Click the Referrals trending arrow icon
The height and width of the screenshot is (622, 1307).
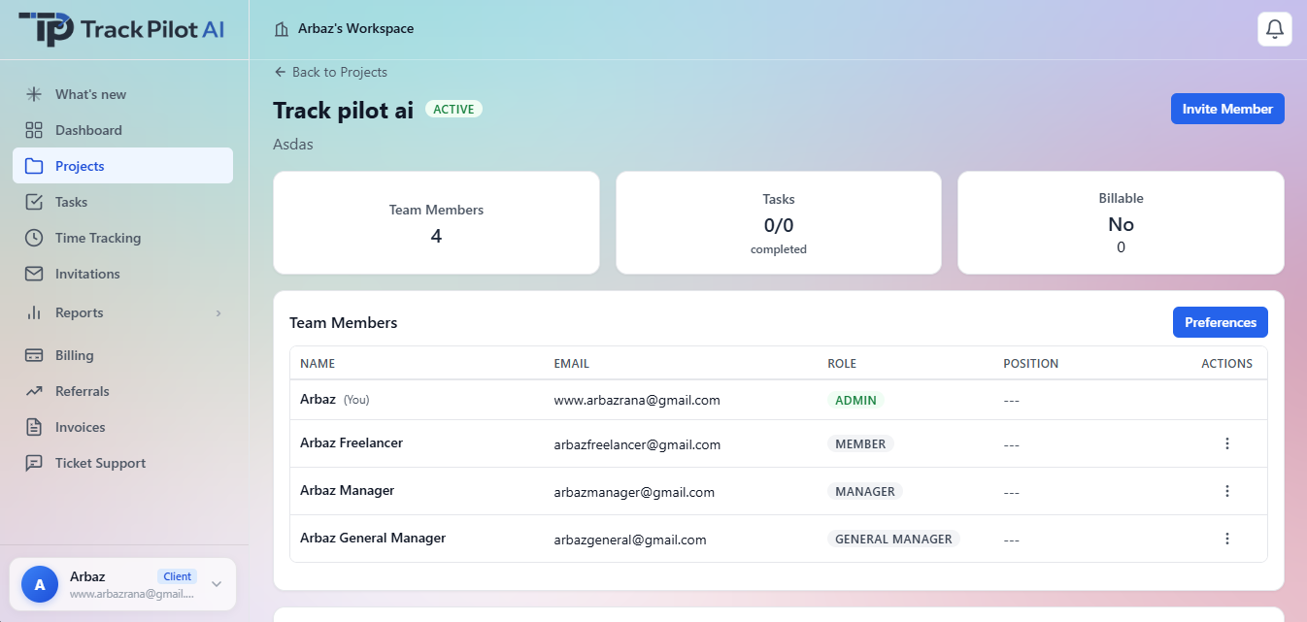(34, 391)
